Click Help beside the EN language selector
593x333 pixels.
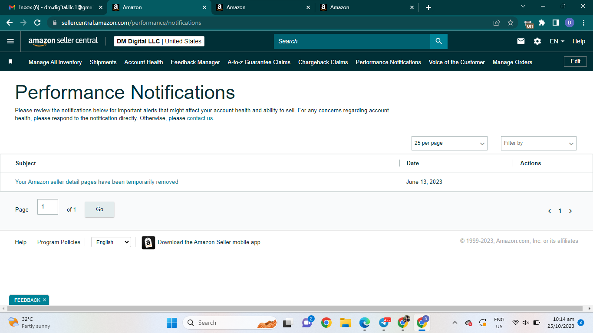tap(579, 41)
